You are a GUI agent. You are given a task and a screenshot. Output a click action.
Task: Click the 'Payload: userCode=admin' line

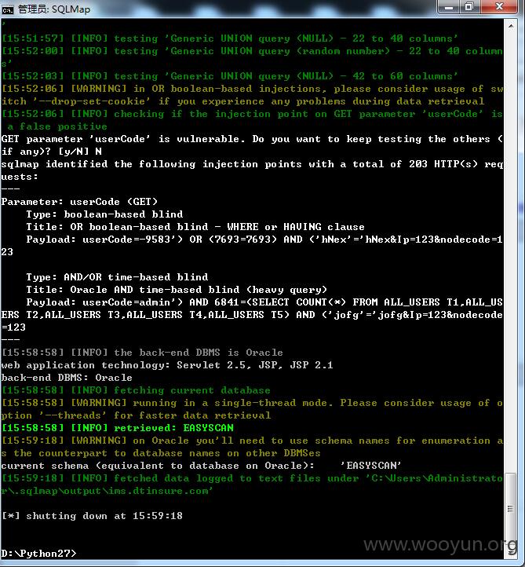coord(264,302)
